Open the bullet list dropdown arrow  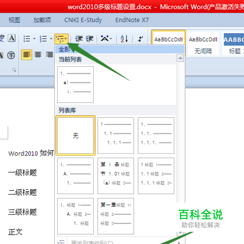click(x=34, y=39)
